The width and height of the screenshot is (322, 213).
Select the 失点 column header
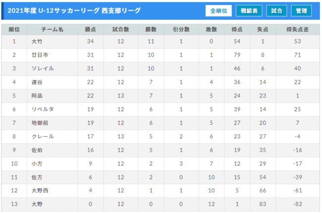(263, 29)
